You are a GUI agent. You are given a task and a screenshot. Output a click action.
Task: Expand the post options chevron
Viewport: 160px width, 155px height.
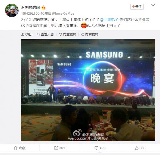point(153,5)
